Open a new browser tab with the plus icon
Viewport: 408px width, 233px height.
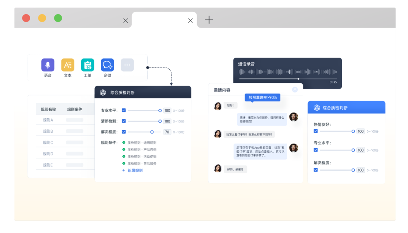[x=209, y=20]
